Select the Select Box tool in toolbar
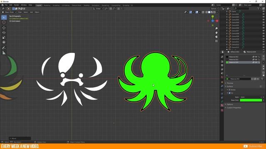 click(x=4, y=17)
